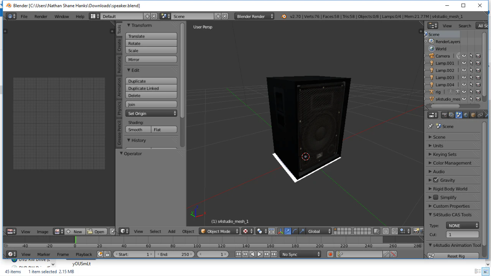Expand the Color Management panel
This screenshot has height=276, width=491.
coord(453,163)
